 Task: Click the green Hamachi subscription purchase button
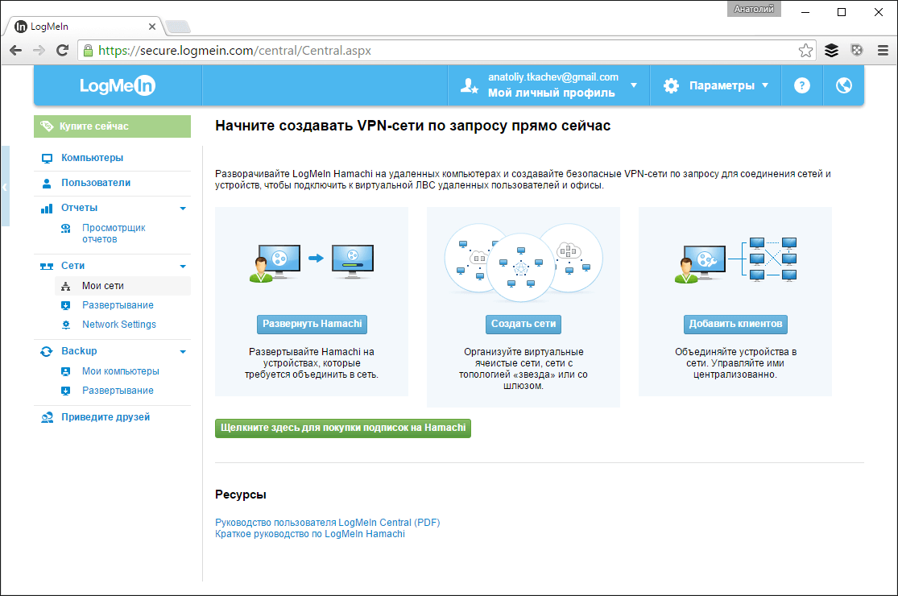coord(343,428)
